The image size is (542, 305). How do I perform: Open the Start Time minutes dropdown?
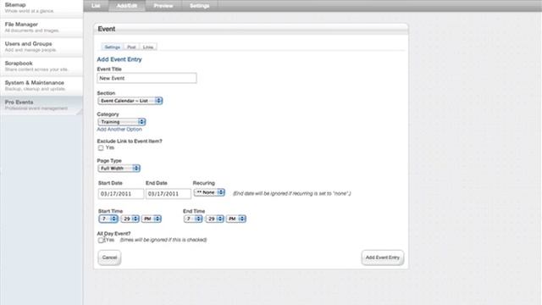[x=130, y=219]
